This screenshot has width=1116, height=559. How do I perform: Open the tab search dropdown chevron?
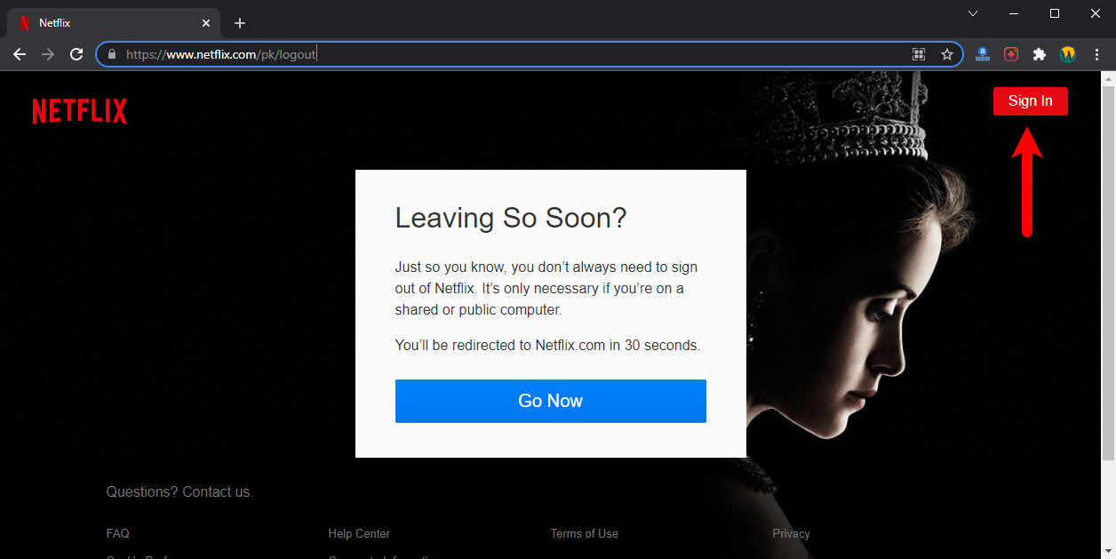pyautogui.click(x=973, y=13)
